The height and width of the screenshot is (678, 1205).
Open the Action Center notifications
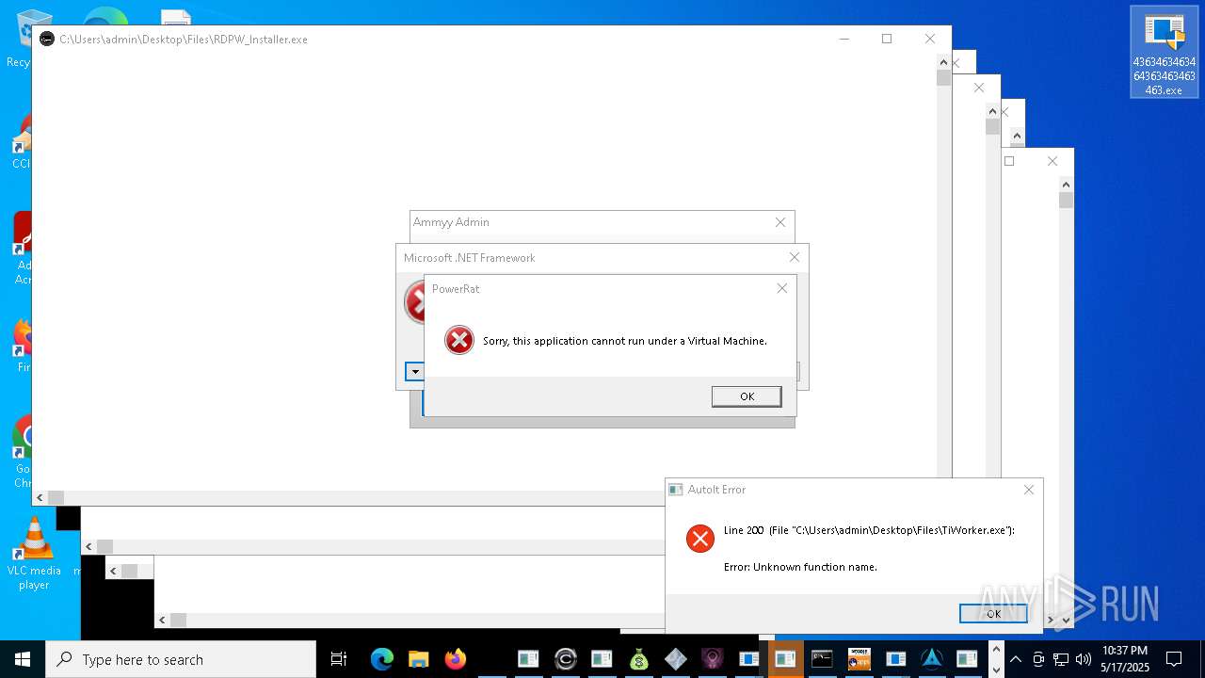[x=1174, y=659]
